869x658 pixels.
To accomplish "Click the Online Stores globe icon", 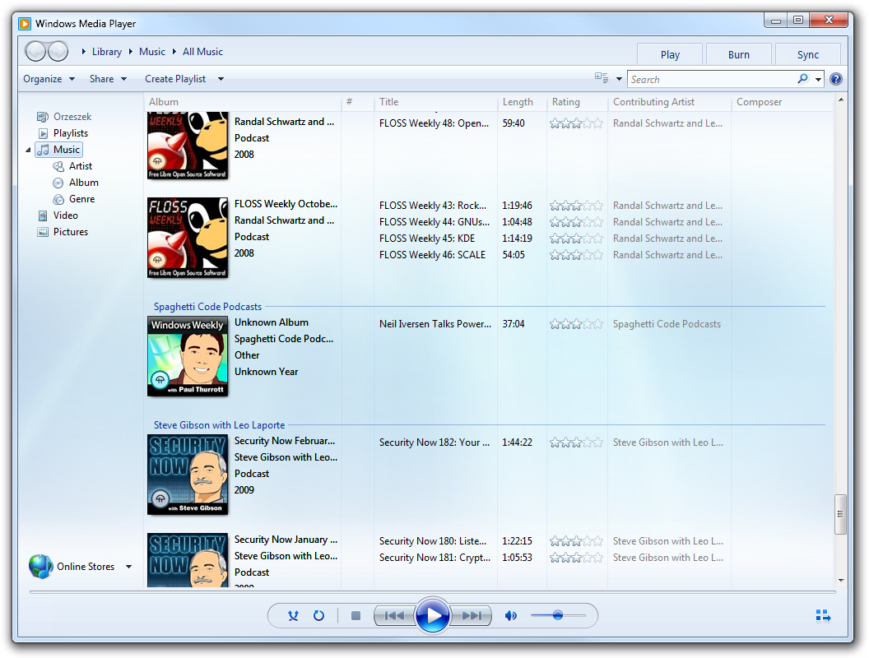I will tap(40, 567).
